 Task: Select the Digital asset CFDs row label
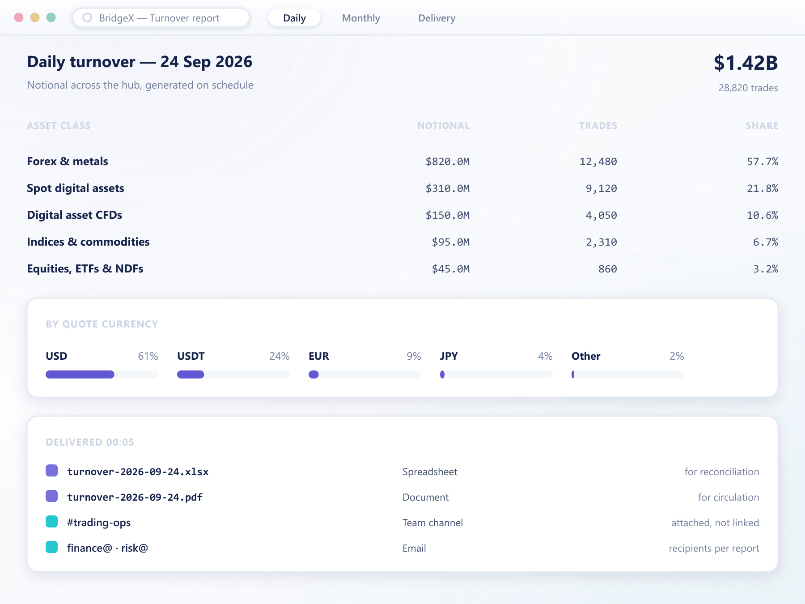coord(75,215)
